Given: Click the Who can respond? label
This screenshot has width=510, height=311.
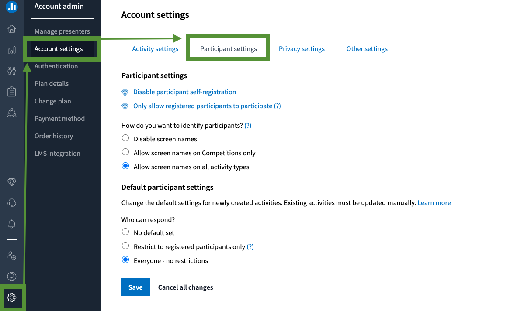Looking at the screenshot, I should (148, 220).
